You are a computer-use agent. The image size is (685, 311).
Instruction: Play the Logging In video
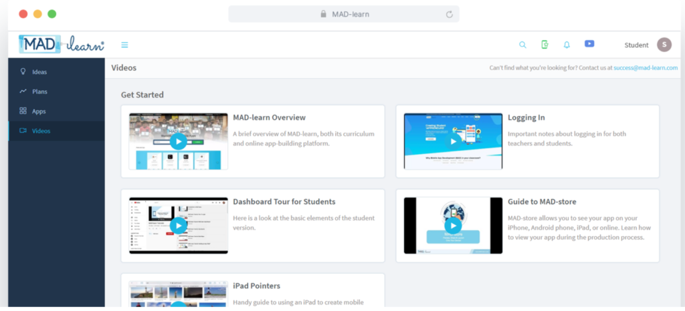coord(453,141)
